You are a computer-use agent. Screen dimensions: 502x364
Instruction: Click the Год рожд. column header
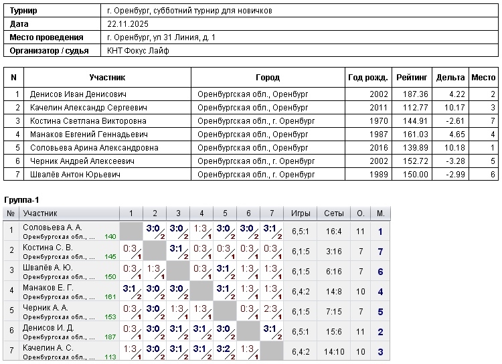click(x=367, y=78)
